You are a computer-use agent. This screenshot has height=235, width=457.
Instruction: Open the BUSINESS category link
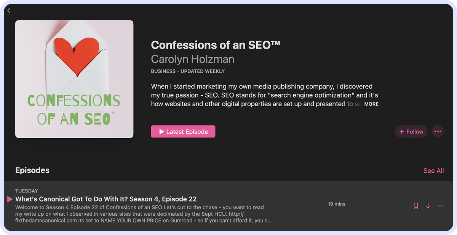tap(163, 71)
